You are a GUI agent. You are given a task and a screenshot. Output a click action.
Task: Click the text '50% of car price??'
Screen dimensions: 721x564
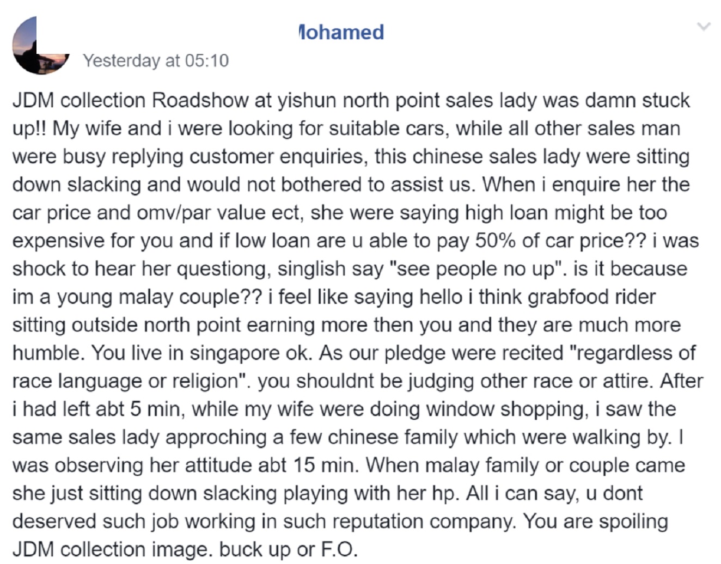click(x=559, y=241)
